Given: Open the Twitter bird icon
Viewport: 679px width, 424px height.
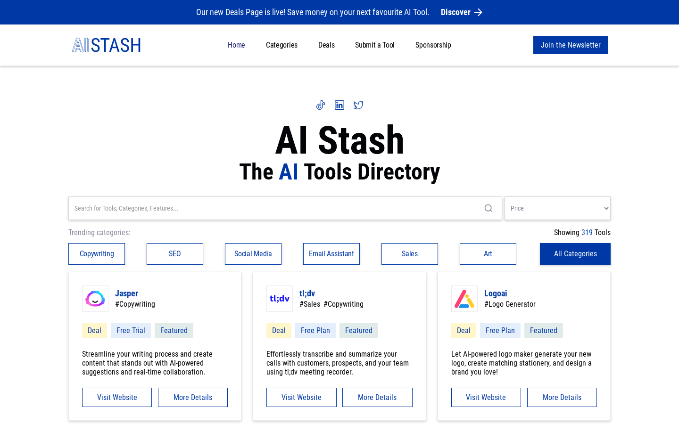Looking at the screenshot, I should click(358, 105).
